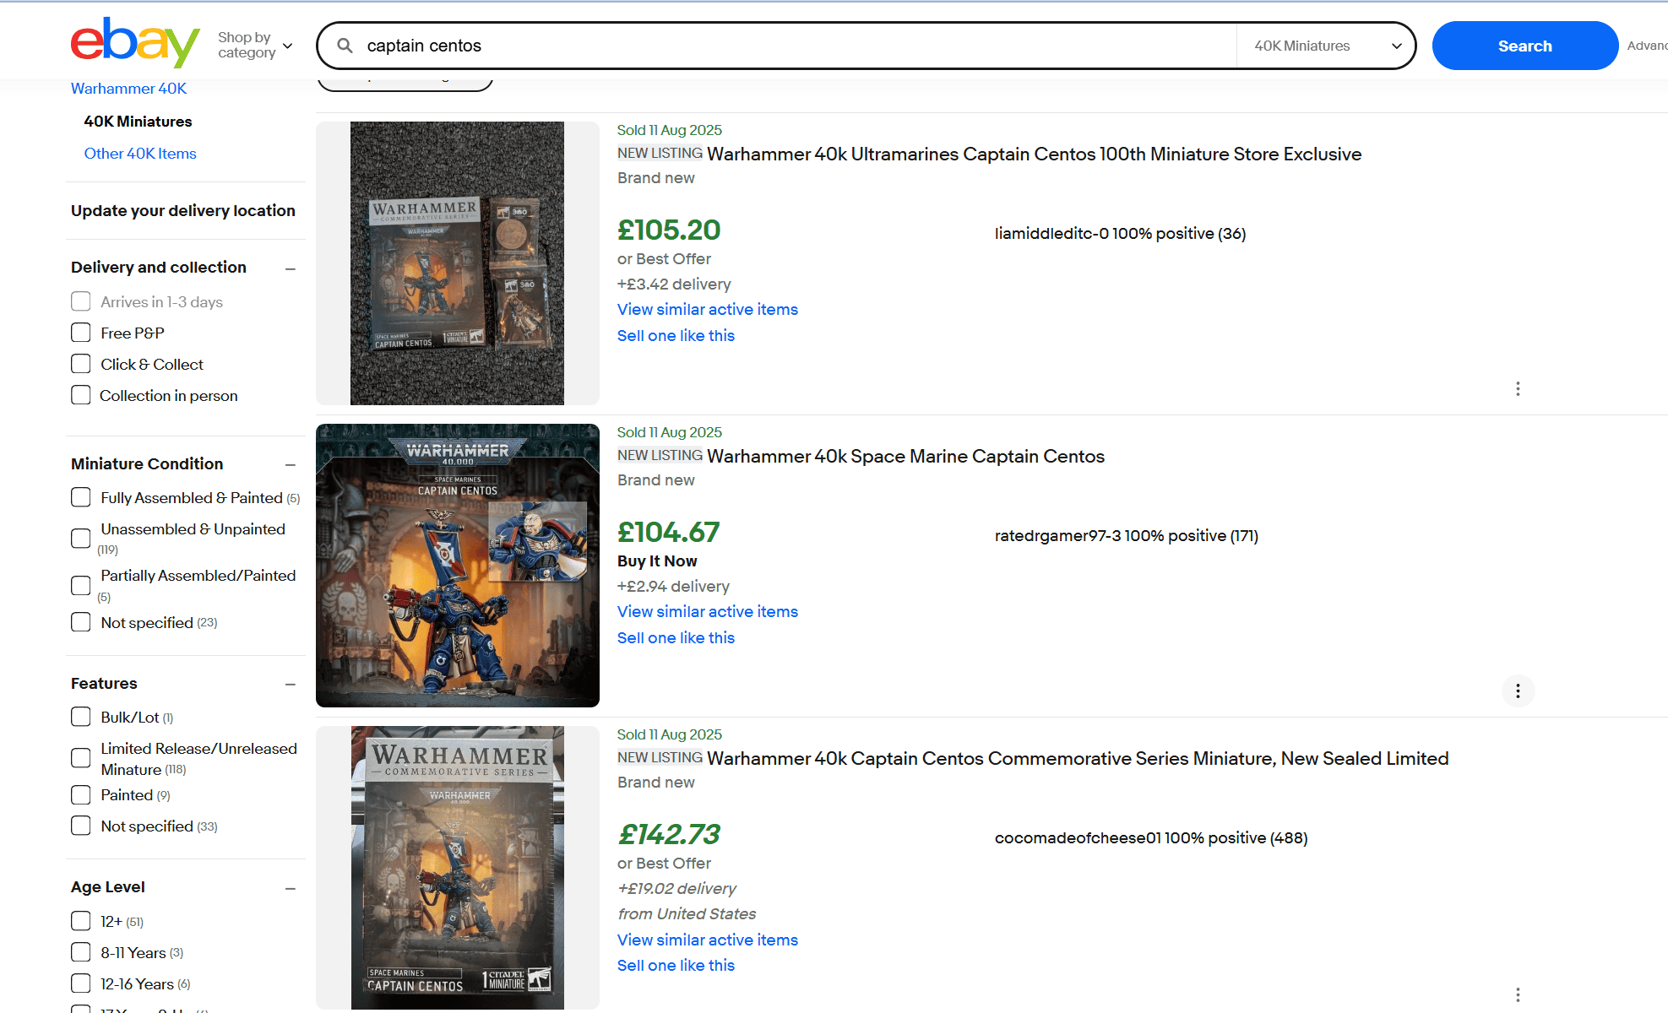Collapse Delivery and collection section
1668x1013 pixels.
pyautogui.click(x=291, y=268)
